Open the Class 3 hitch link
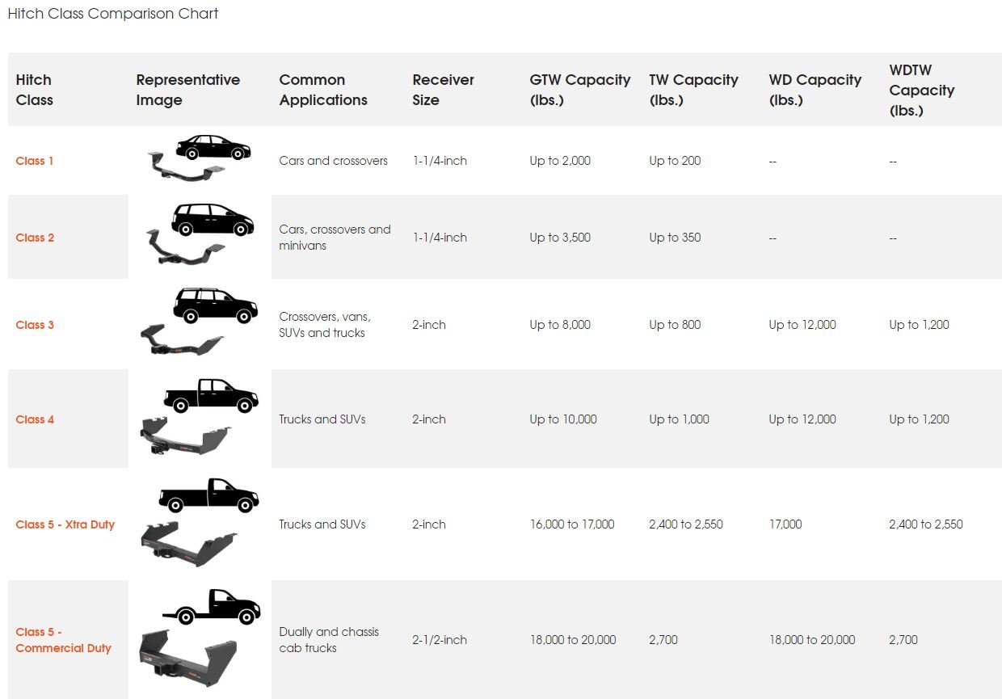This screenshot has width=1002, height=699. click(x=35, y=325)
